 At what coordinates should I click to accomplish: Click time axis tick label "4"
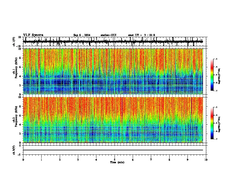pyautogui.click(x=96, y=160)
